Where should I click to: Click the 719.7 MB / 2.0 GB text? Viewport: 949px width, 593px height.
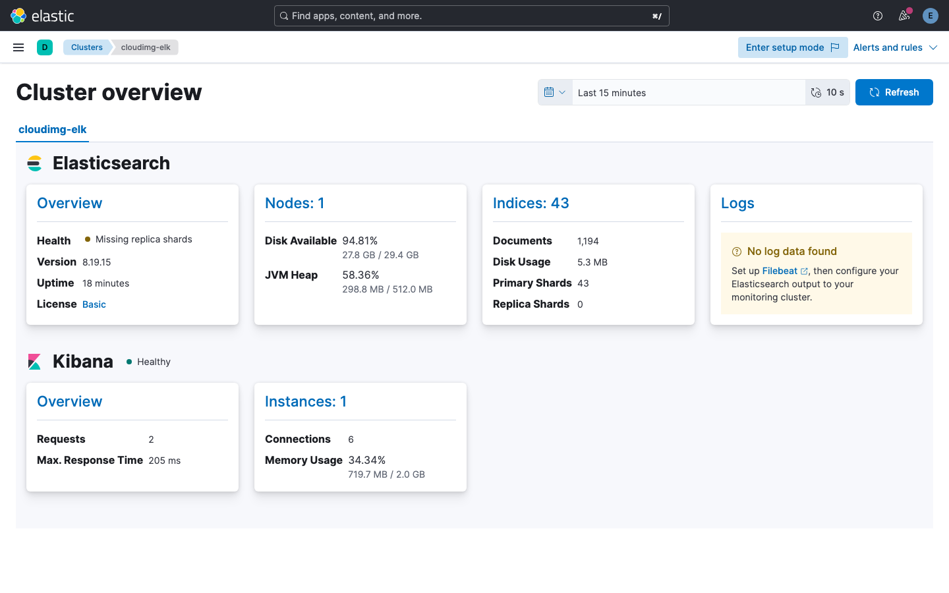pyautogui.click(x=387, y=474)
